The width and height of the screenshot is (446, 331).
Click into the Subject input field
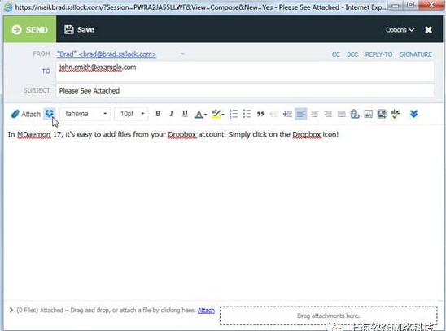(245, 90)
